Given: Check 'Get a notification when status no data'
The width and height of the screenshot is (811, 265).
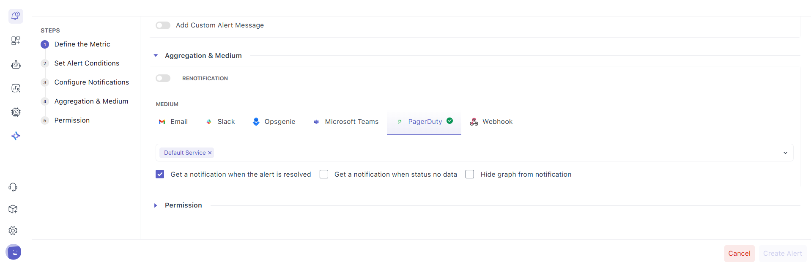Looking at the screenshot, I should coord(324,174).
